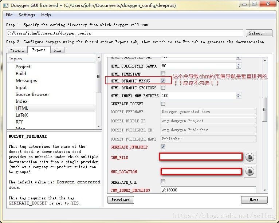Increase the HTML_COLORSTYLE_GAMMA value with the up arrow
The image size is (279, 223).
239,64
